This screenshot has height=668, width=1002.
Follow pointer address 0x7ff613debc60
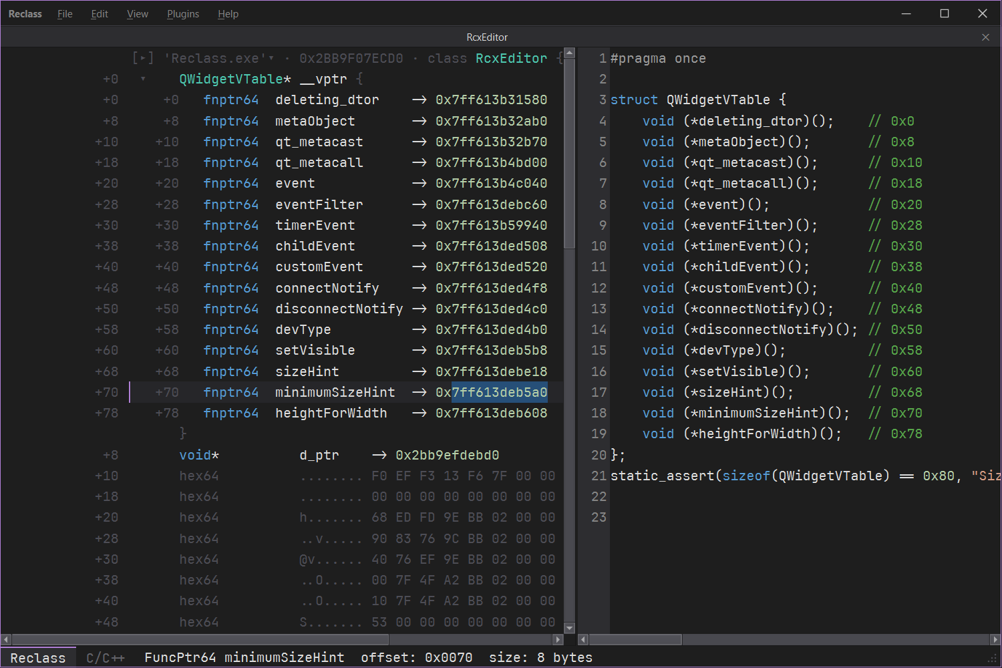tap(492, 204)
